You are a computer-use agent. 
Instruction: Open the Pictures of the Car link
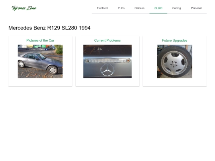pyautogui.click(x=40, y=41)
